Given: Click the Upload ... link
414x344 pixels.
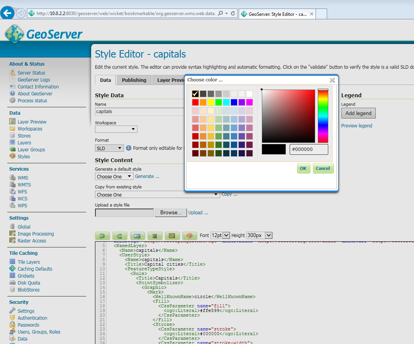Looking at the screenshot, I should point(198,212).
